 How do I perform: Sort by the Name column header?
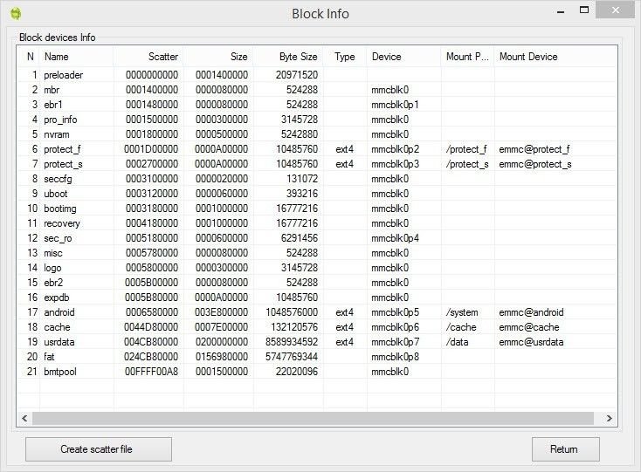point(76,57)
